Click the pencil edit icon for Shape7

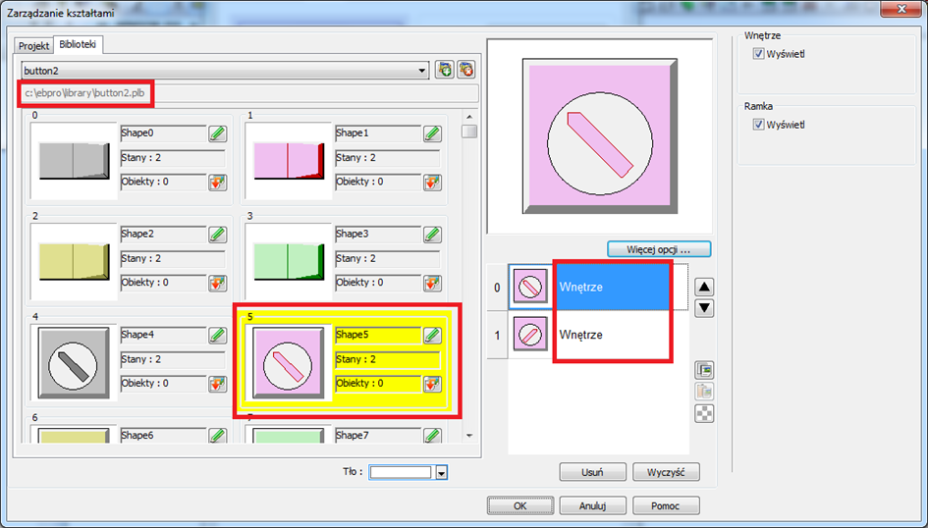click(x=433, y=436)
